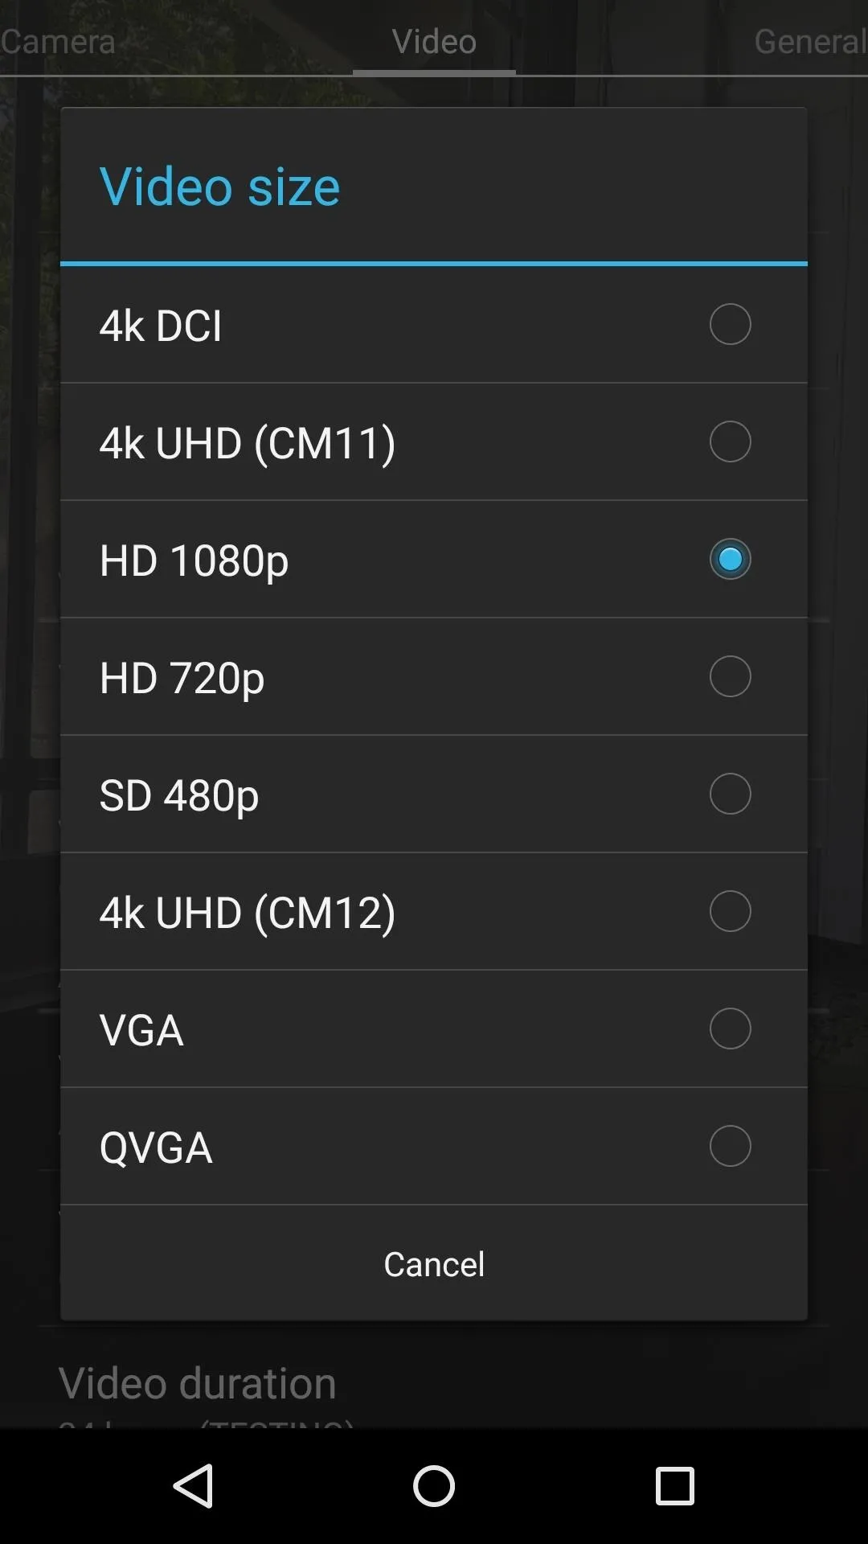Tap the VGA option label
Image resolution: width=868 pixels, height=1544 pixels.
point(141,1030)
